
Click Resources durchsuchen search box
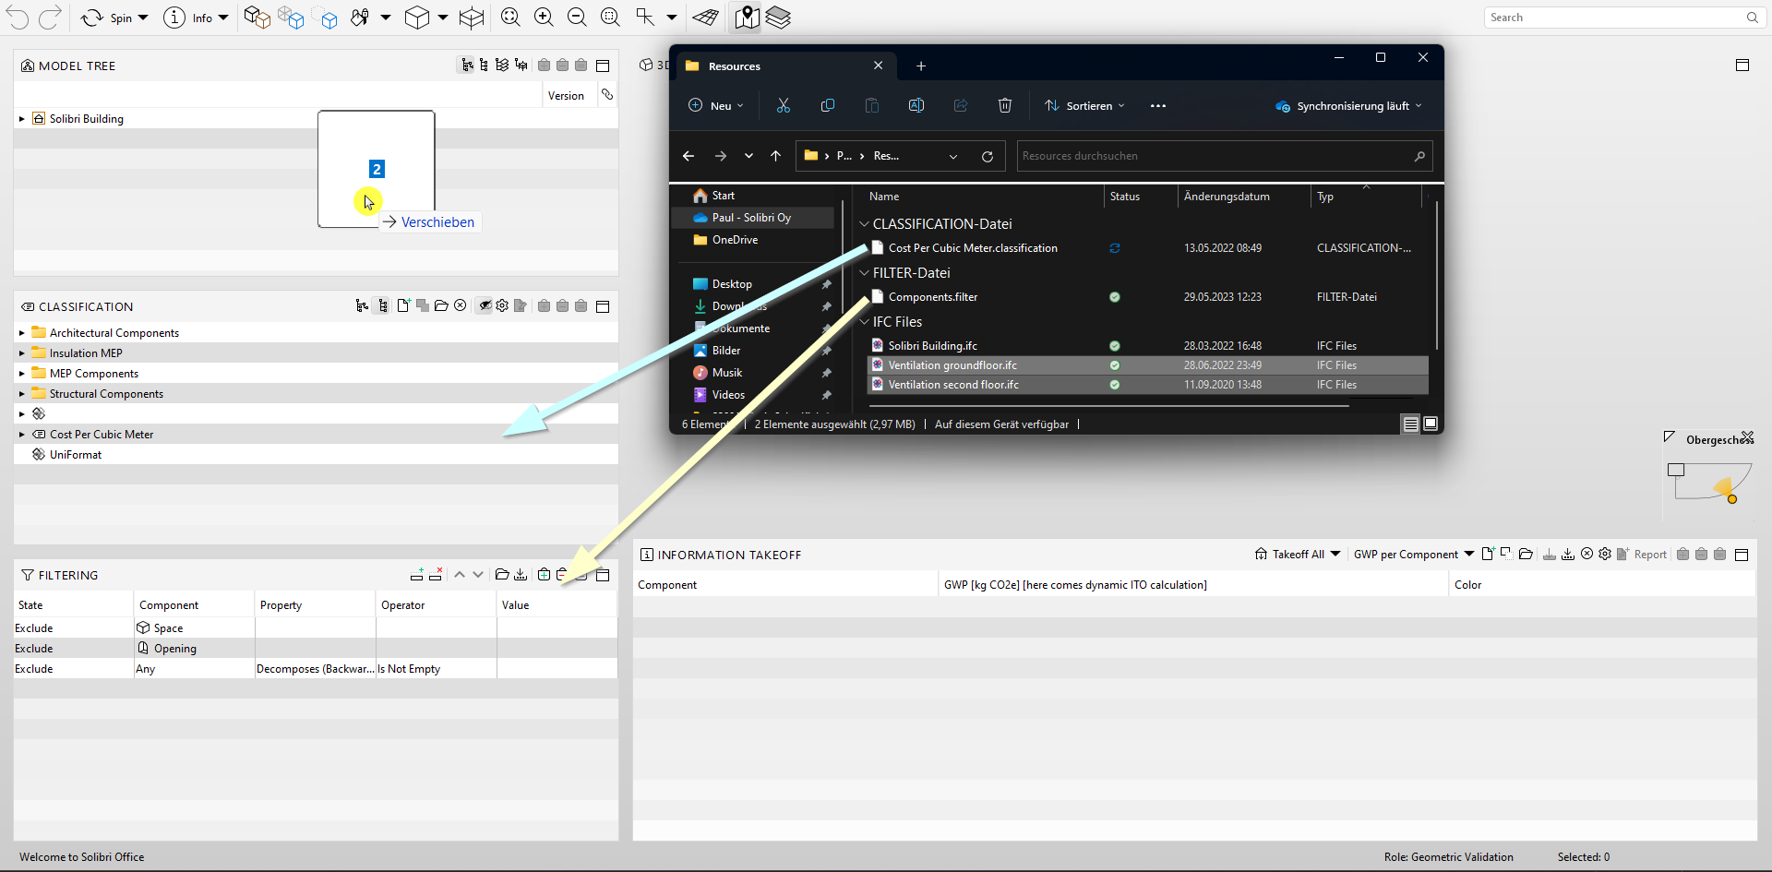pyautogui.click(x=1225, y=156)
